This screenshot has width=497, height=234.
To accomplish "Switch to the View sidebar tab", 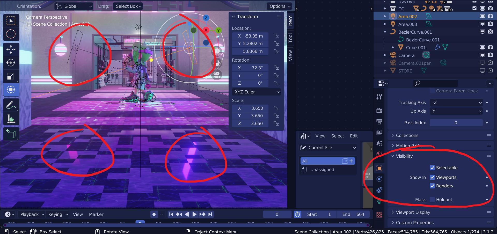I will coord(290,55).
